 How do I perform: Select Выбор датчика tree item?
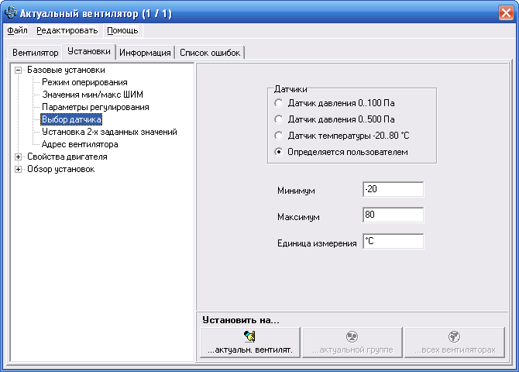click(x=71, y=119)
